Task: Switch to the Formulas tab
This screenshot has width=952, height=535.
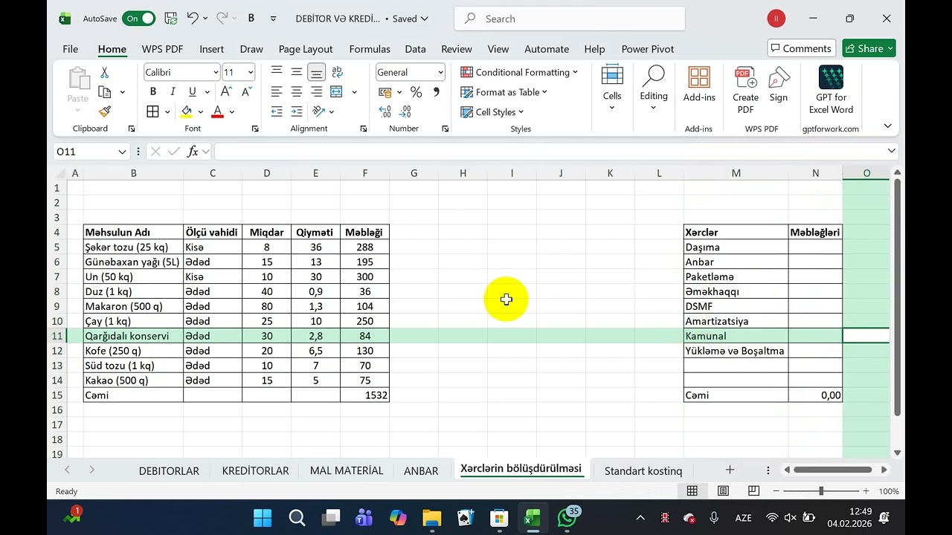Action: [370, 49]
